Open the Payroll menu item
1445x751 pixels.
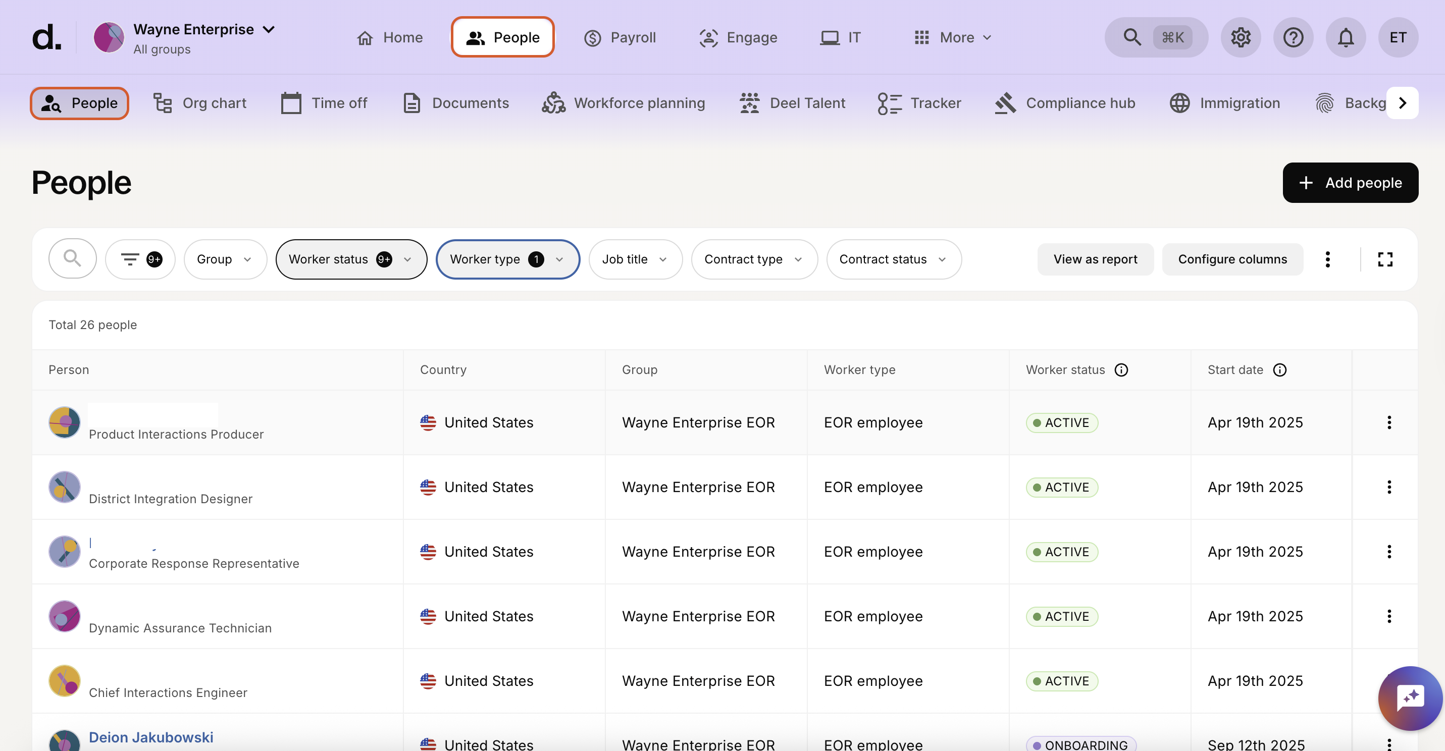pos(620,37)
